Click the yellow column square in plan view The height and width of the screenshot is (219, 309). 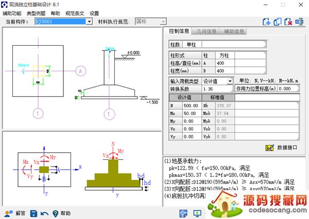coord(38,71)
